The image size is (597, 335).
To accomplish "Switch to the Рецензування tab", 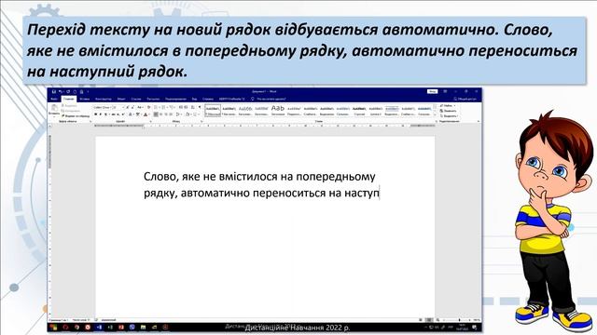I will coord(175,99).
